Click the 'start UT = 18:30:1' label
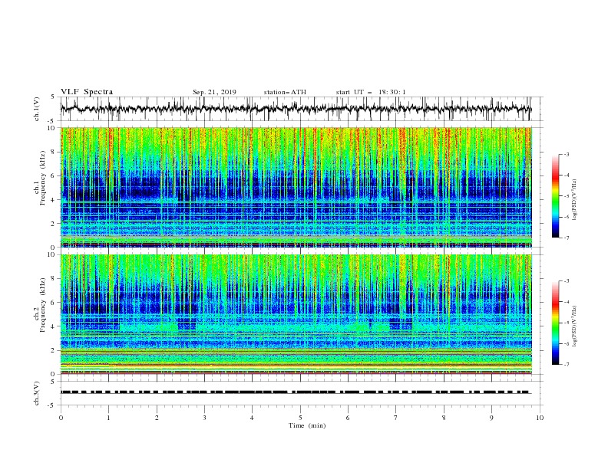The height and width of the screenshot is (469, 608). 371,92
